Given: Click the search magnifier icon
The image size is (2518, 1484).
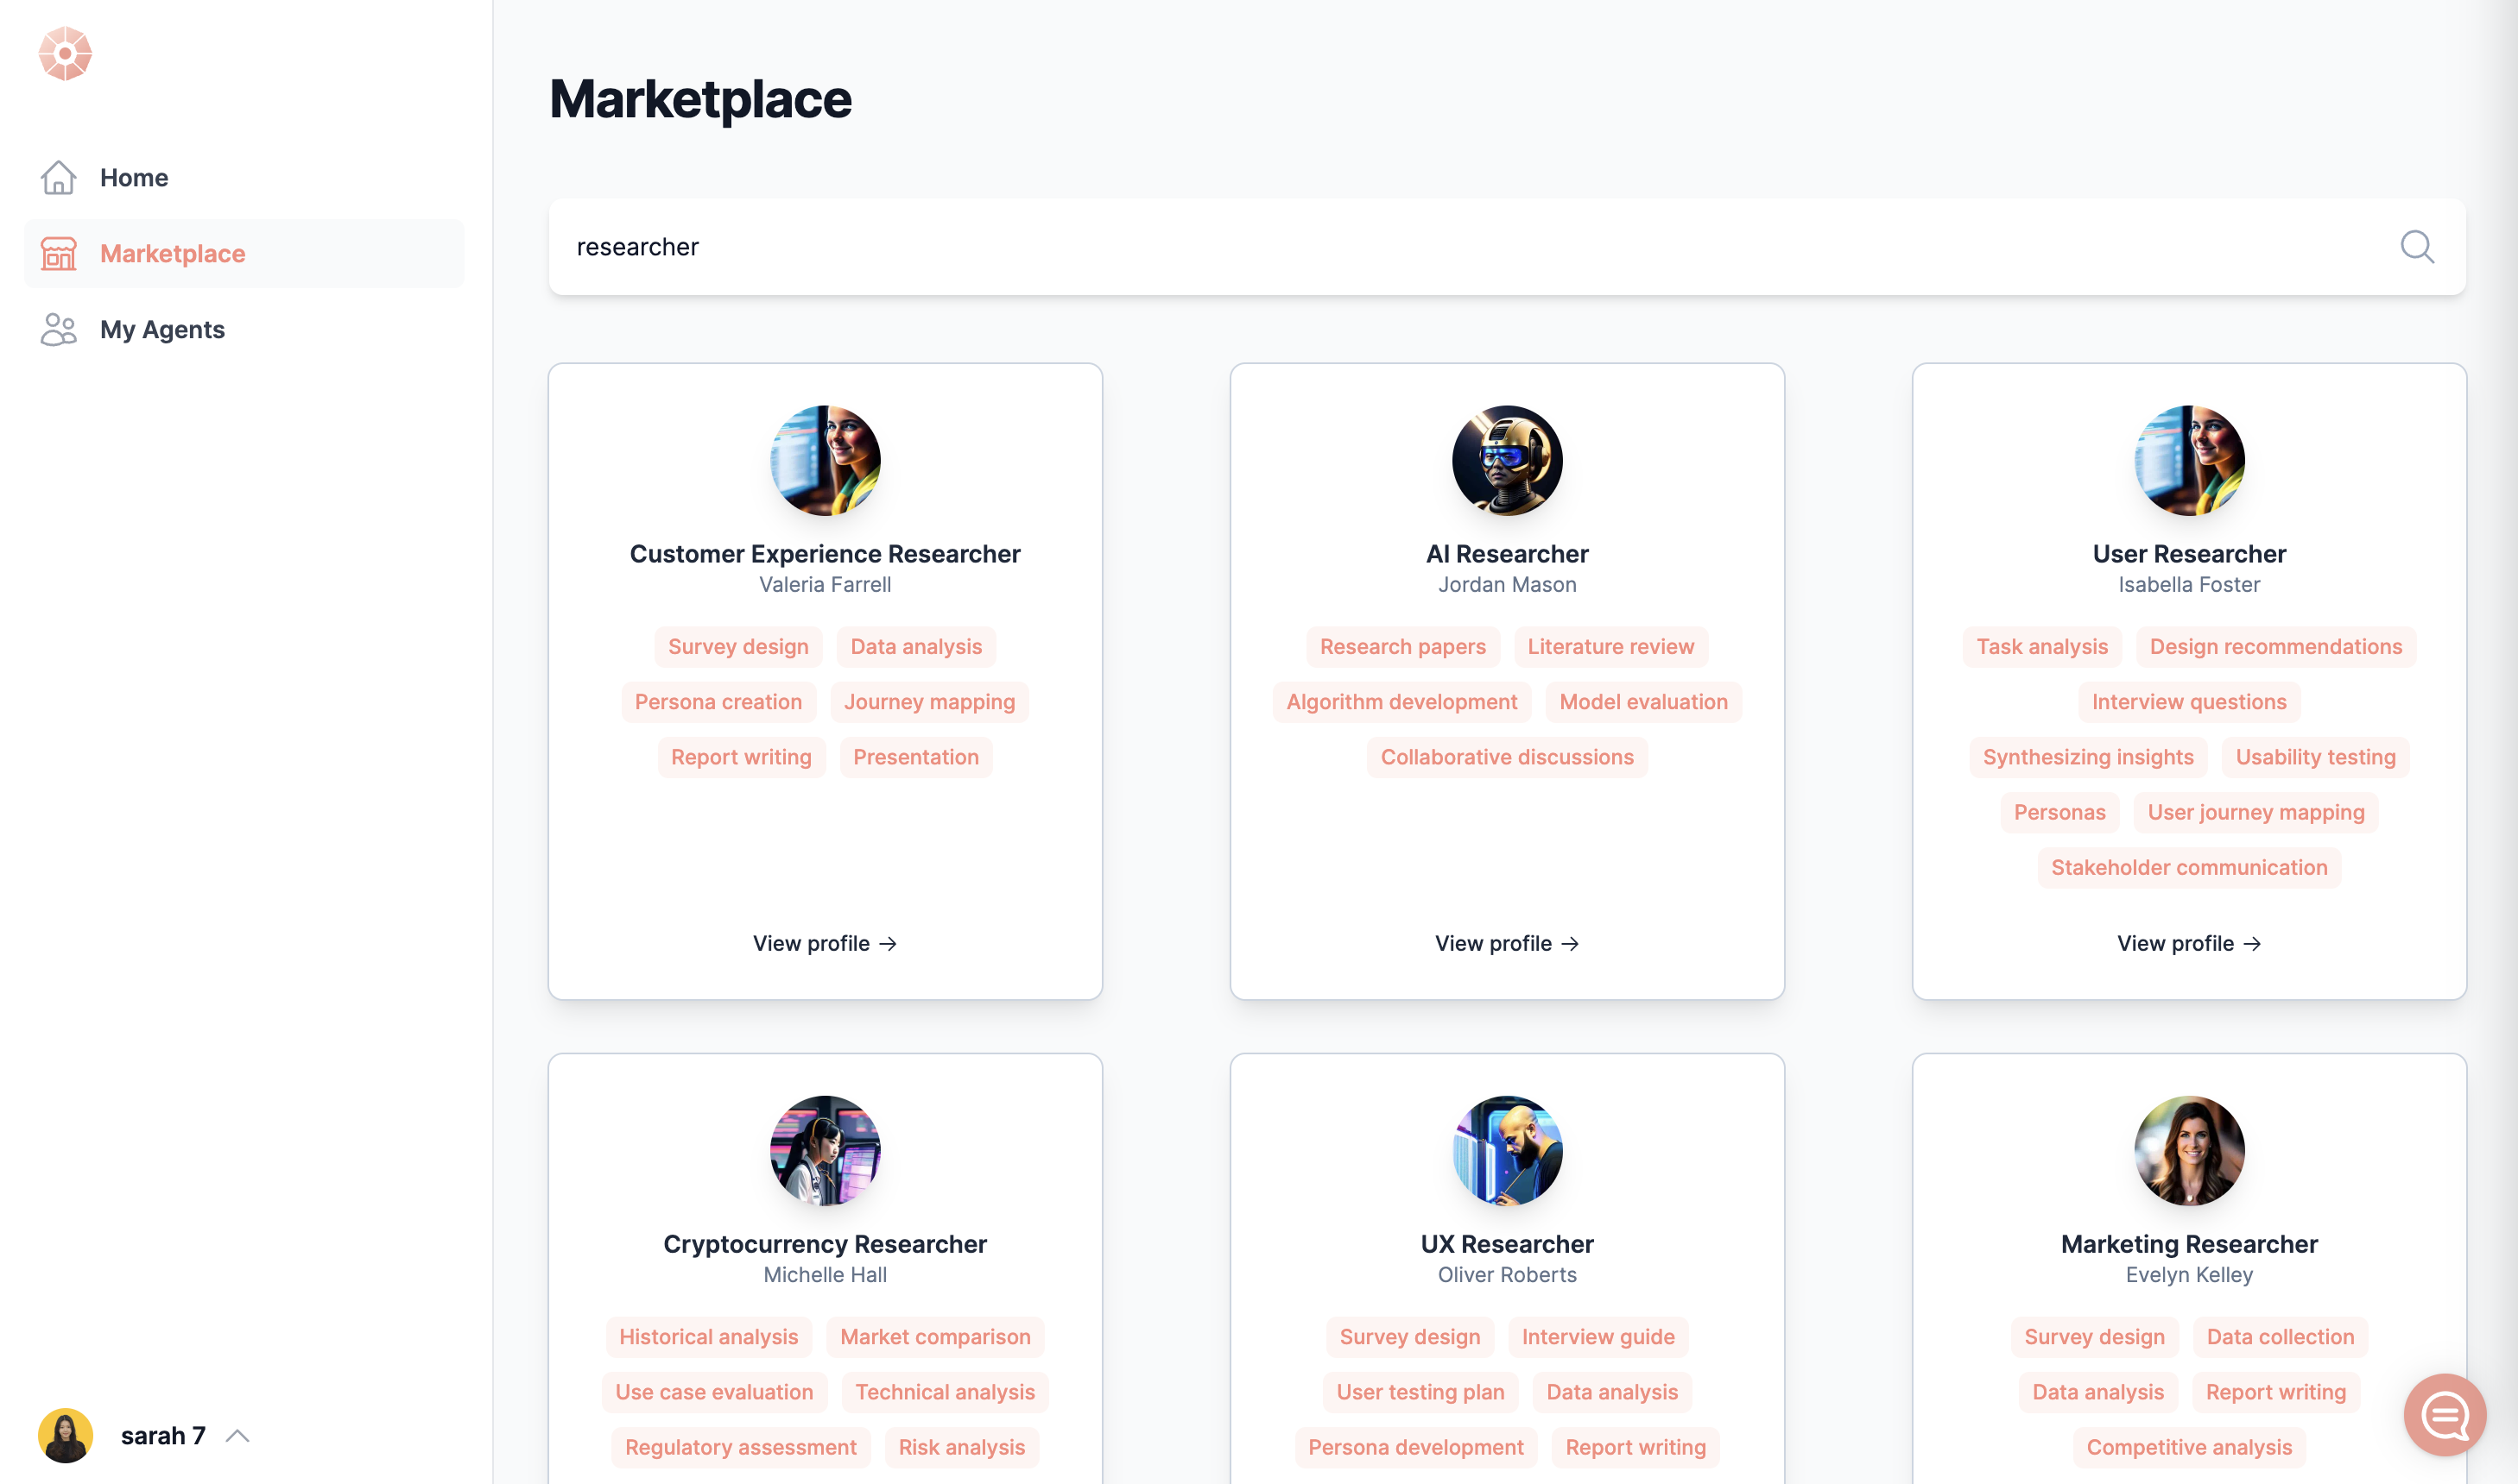Looking at the screenshot, I should click(x=2416, y=246).
